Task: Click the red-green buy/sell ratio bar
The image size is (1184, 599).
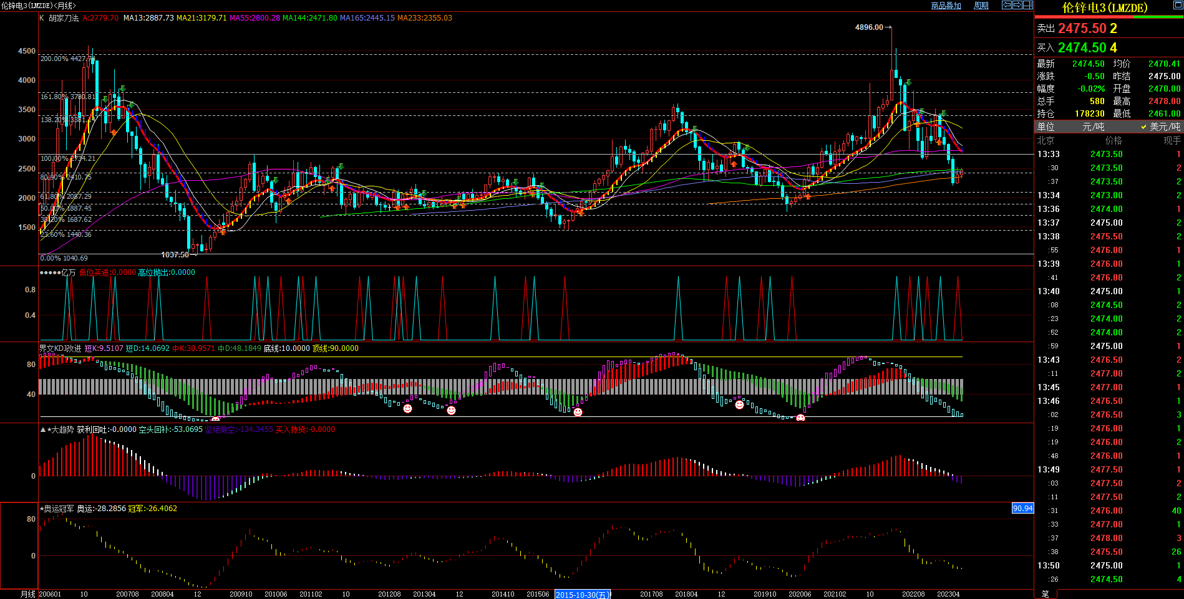Action: coord(1109,17)
